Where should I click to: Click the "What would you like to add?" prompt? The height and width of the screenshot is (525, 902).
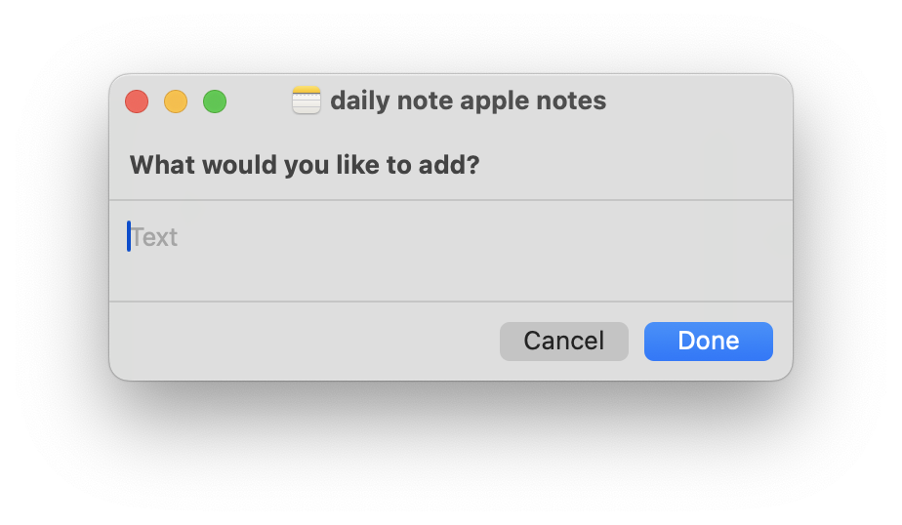point(305,164)
